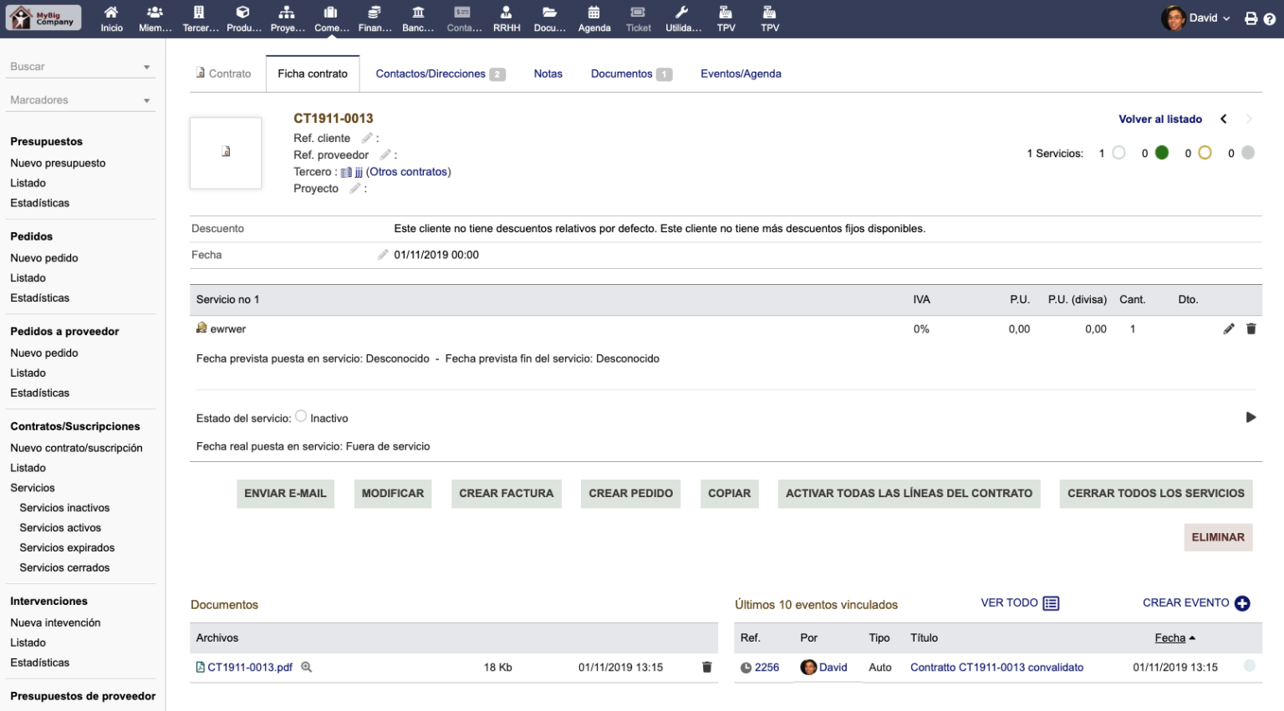Click the CREAR FACTURA button

click(x=507, y=494)
